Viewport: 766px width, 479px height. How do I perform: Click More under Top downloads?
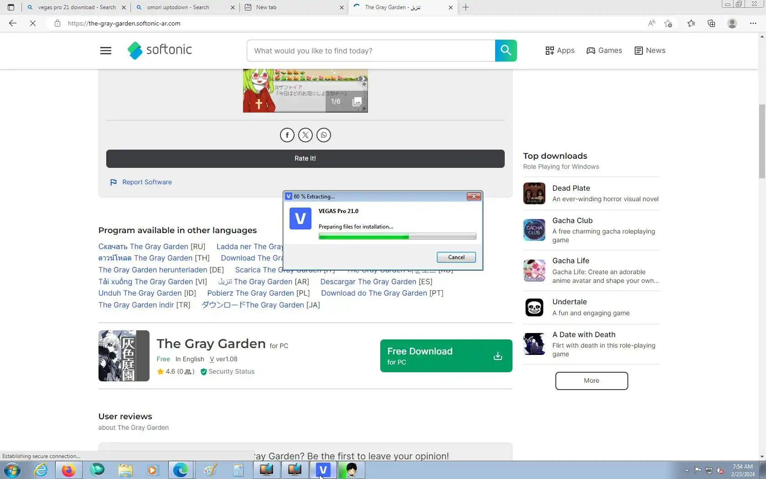pos(591,380)
